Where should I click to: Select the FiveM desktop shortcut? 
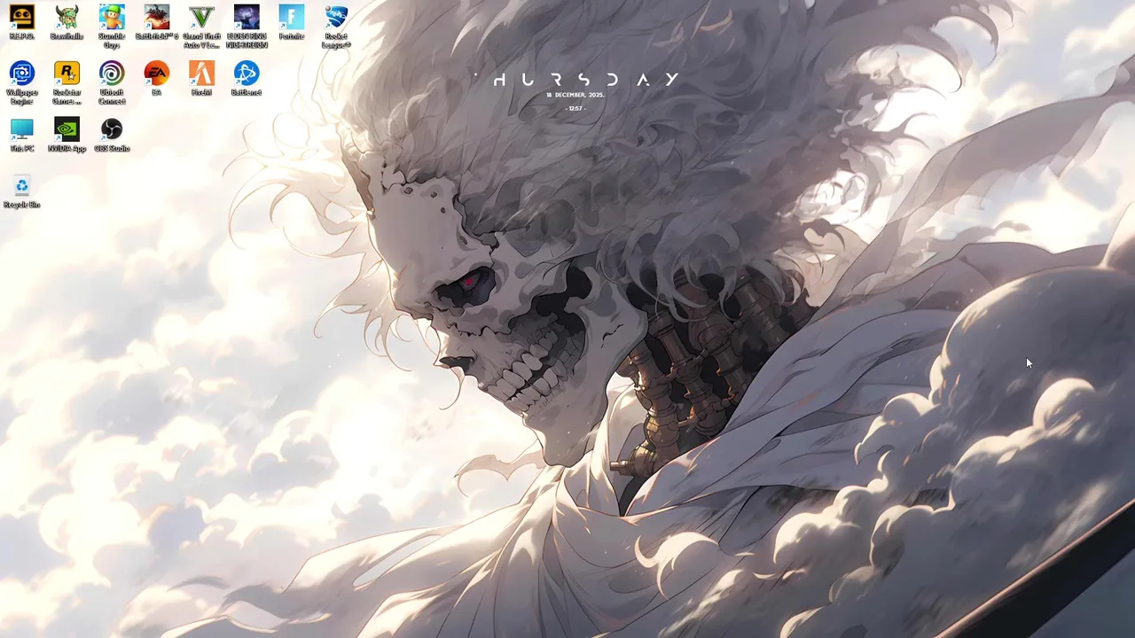[201, 78]
